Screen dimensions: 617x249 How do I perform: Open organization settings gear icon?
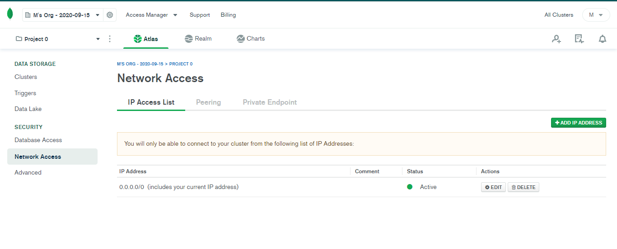pos(110,15)
